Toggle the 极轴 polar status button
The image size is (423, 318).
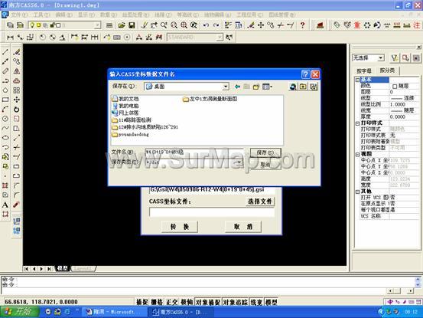coord(187,302)
